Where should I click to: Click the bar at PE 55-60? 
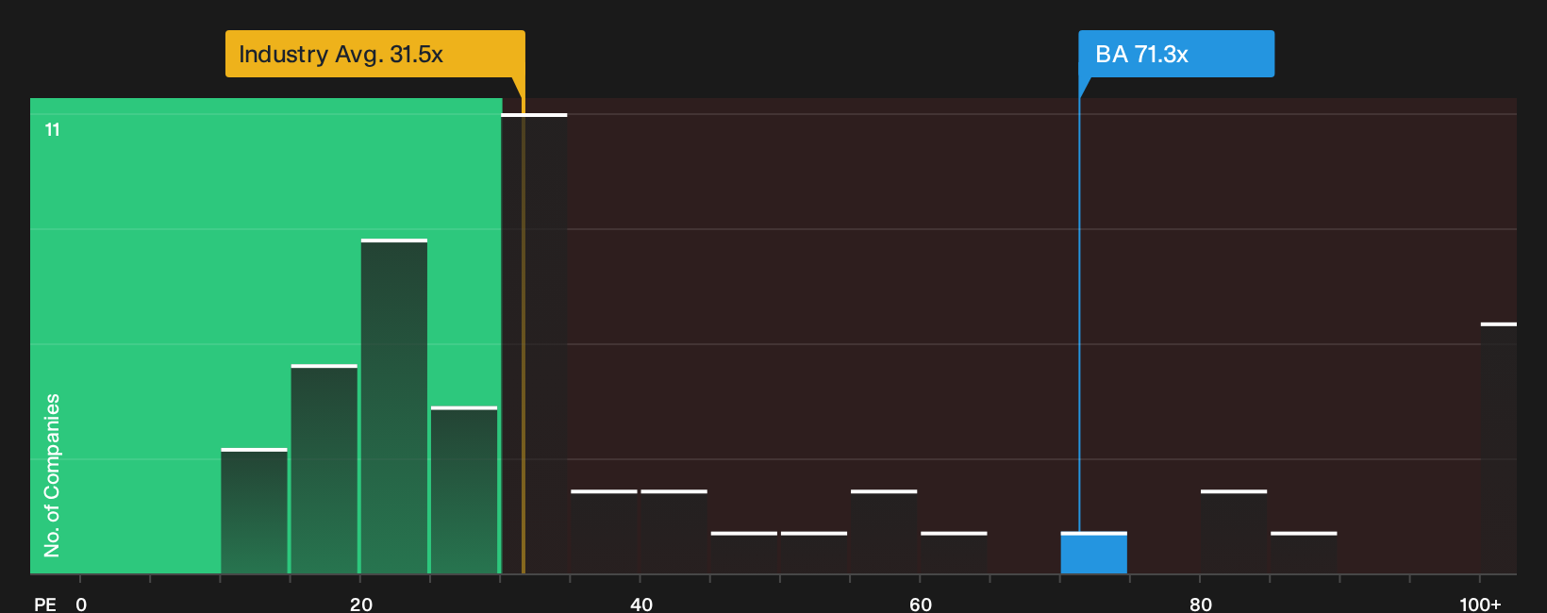pos(884,532)
